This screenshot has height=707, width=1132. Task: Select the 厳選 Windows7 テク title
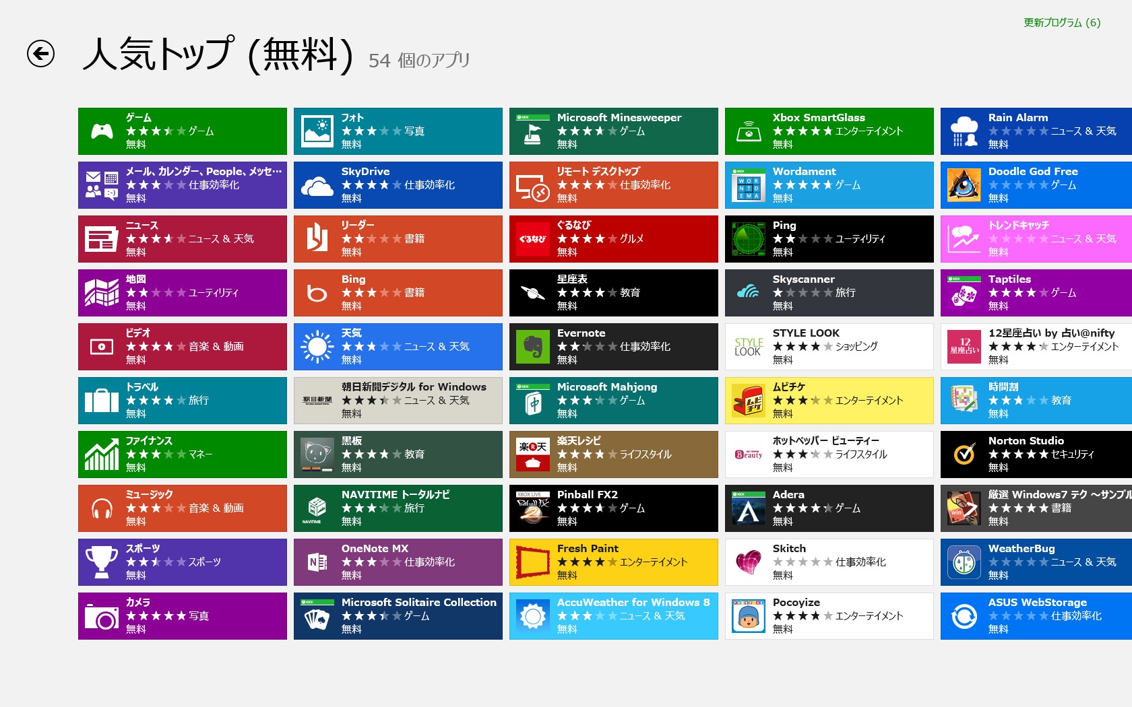pyautogui.click(x=1060, y=495)
